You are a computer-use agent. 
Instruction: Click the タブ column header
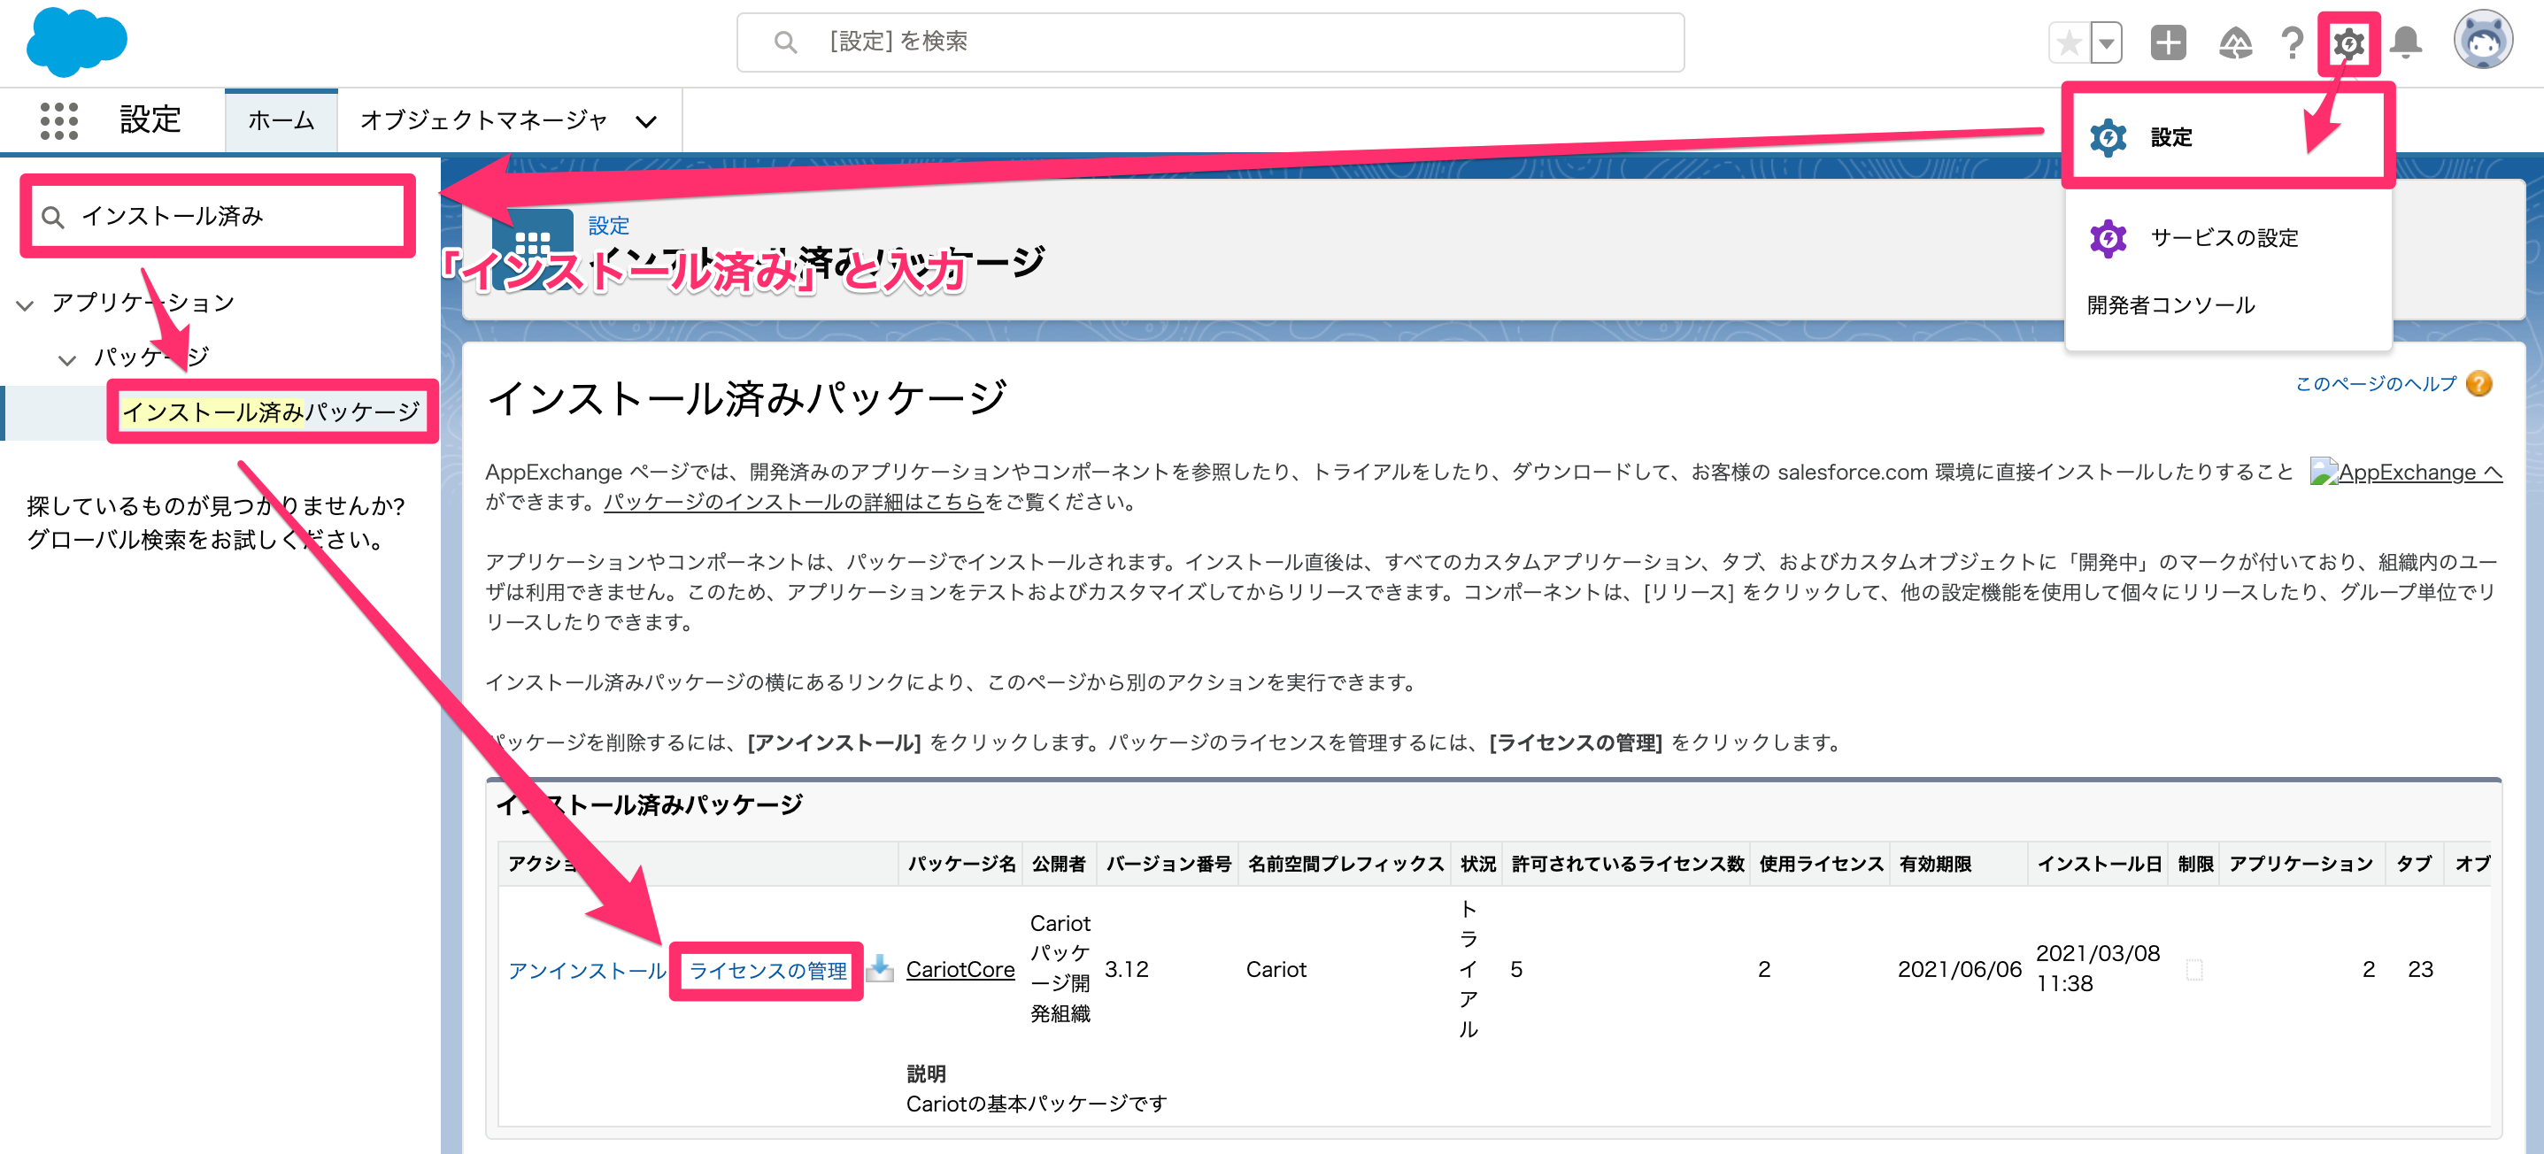(2414, 864)
